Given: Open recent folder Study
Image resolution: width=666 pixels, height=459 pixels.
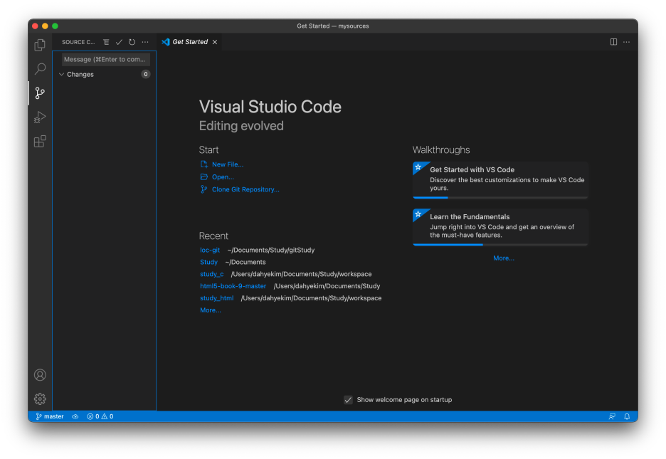Looking at the screenshot, I should [x=208, y=262].
